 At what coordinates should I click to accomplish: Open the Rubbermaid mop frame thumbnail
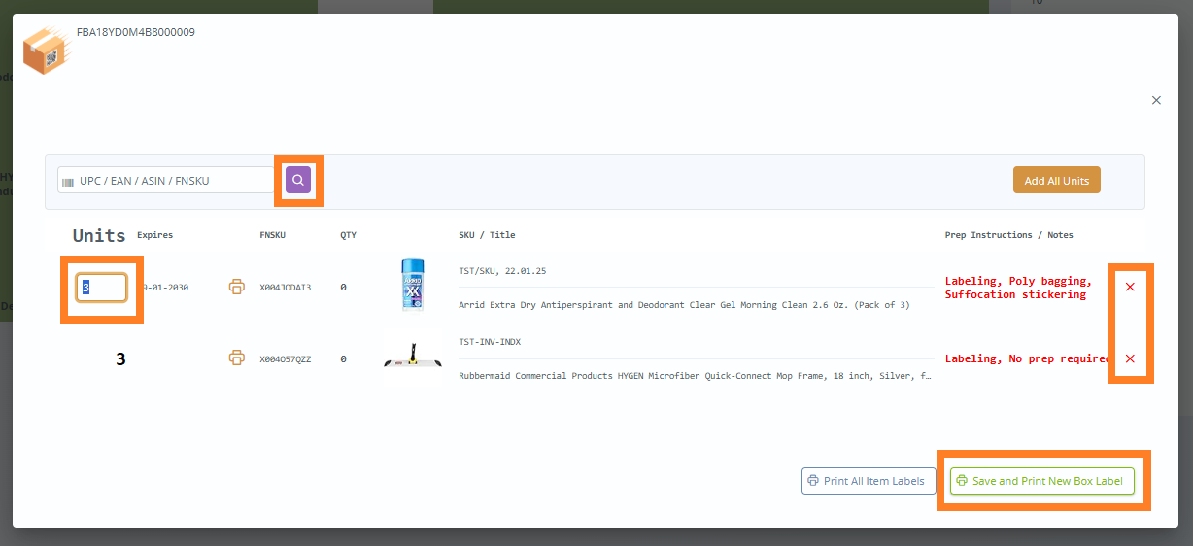pos(412,358)
